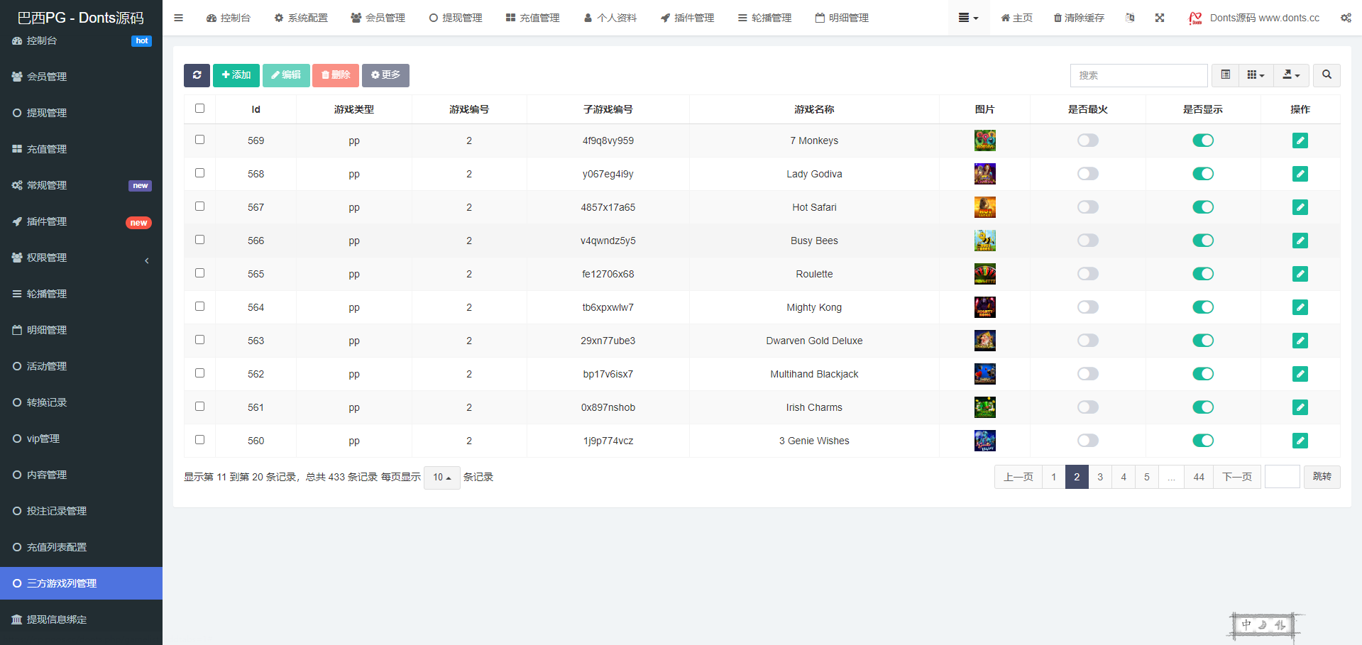The height and width of the screenshot is (645, 1362).
Task: Click the 跳转 jump button
Action: coord(1322,477)
